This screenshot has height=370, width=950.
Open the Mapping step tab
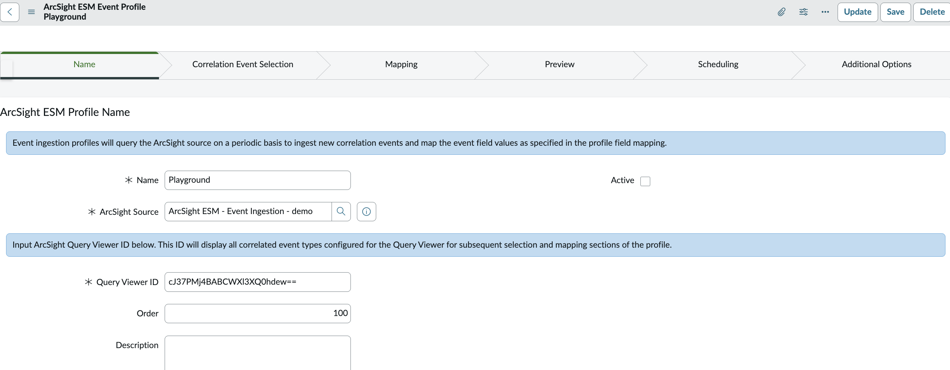pos(401,65)
